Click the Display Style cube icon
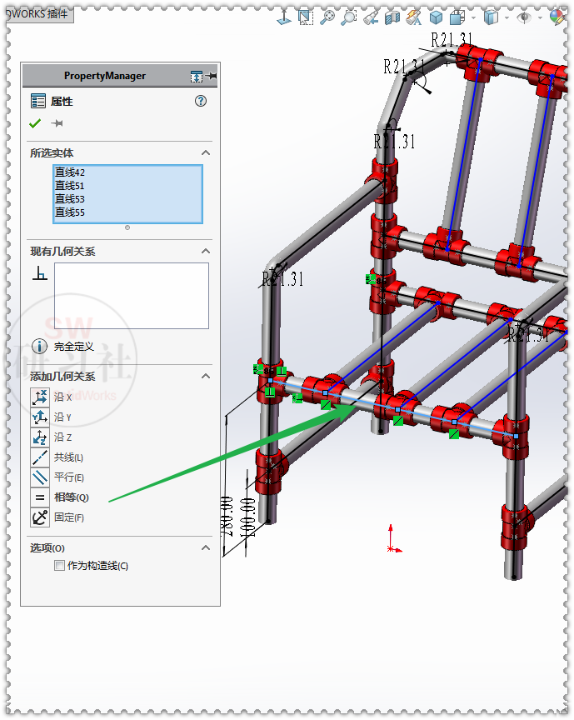This screenshot has height=720, width=574. tap(457, 17)
